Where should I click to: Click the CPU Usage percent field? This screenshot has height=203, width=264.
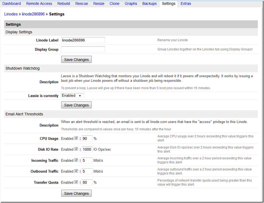pos(87,139)
